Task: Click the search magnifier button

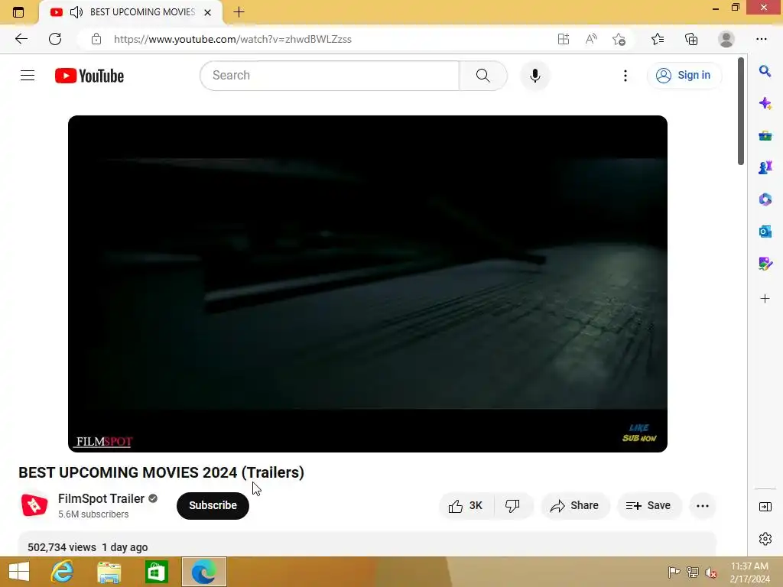Action: coord(482,76)
